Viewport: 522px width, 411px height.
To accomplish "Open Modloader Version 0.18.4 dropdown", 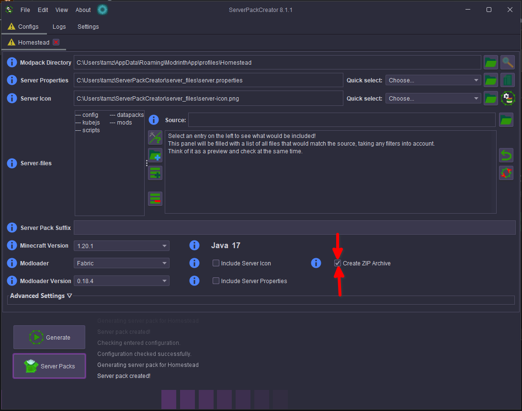I will pos(122,281).
